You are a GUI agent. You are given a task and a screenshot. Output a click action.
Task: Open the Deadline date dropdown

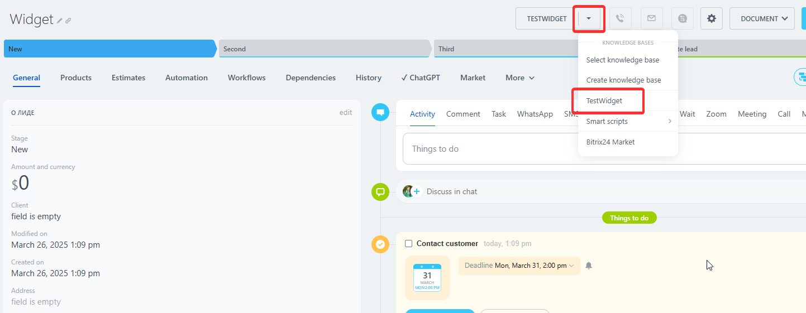[x=519, y=266]
